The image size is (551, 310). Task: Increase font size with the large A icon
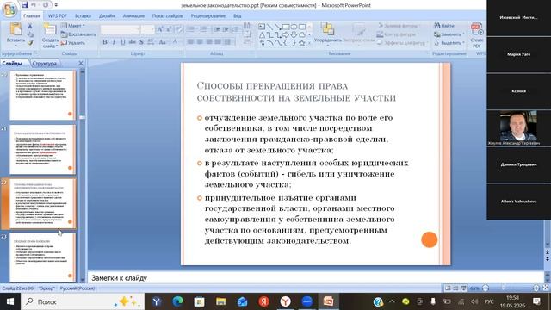tap(160, 29)
